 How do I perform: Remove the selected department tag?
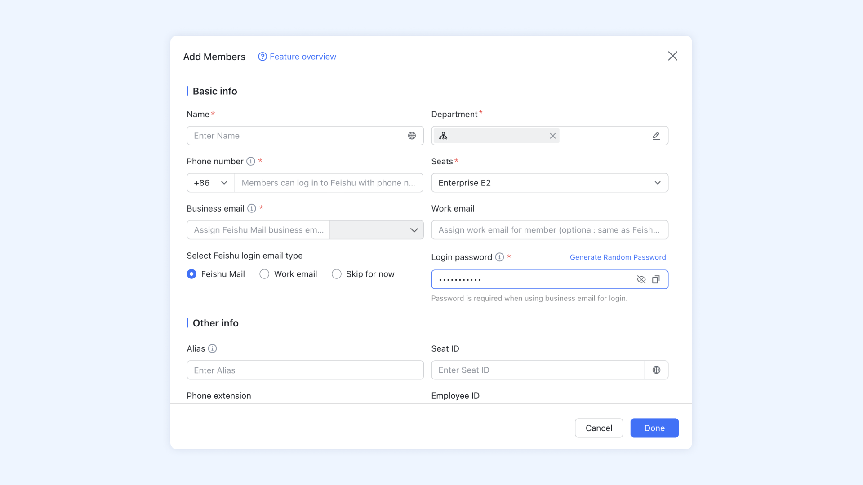[552, 136]
